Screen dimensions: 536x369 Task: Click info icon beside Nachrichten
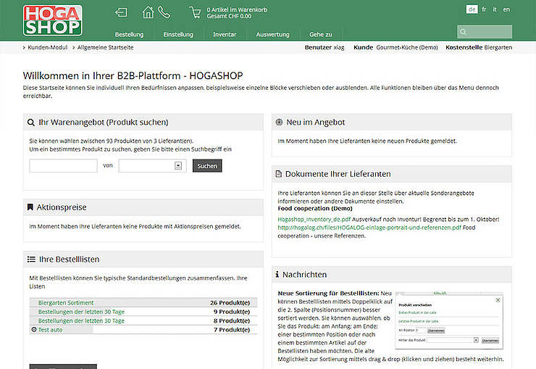tap(277, 274)
